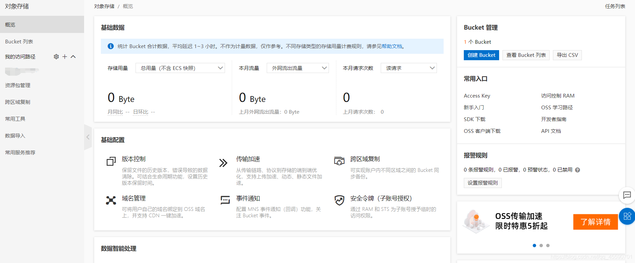Viewport: 635px width, 263px height.
Task: Open the SDK 下载 link
Action: point(475,119)
